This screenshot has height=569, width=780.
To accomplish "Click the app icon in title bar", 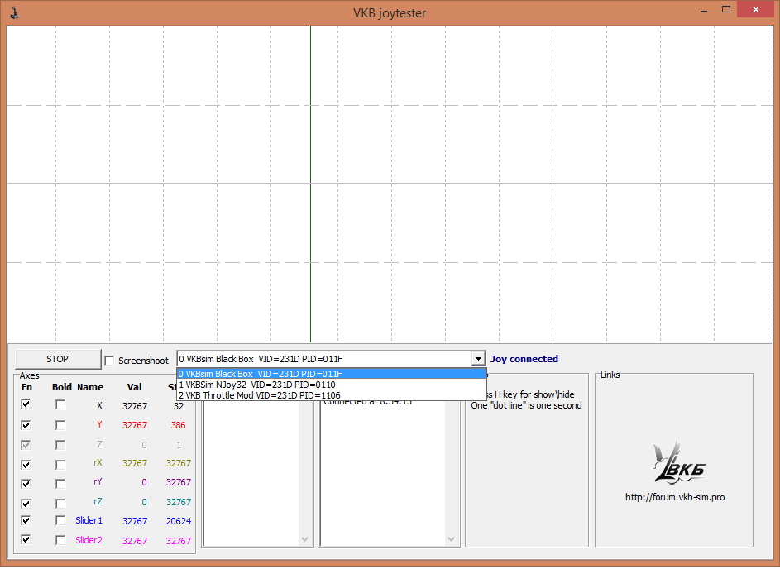I will [x=14, y=12].
